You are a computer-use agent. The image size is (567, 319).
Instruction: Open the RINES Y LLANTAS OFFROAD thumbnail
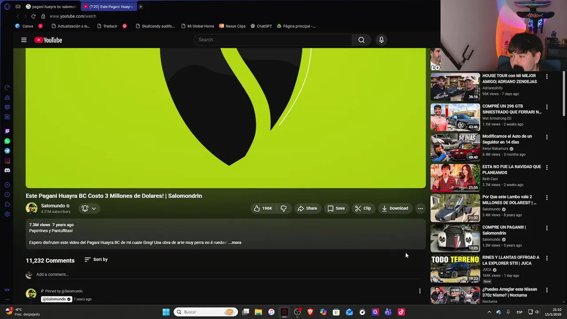click(455, 268)
